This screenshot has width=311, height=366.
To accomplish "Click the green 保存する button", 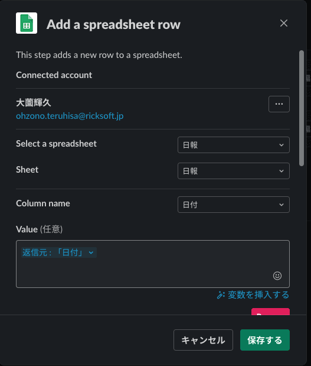I will click(x=265, y=340).
